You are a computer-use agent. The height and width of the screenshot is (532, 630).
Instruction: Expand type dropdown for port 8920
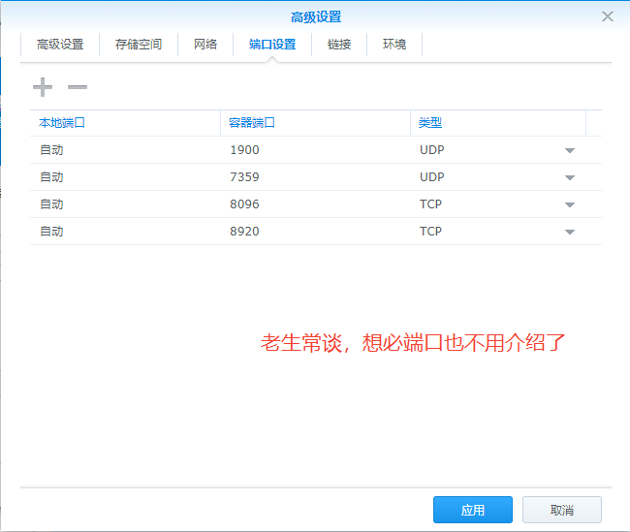click(x=569, y=232)
